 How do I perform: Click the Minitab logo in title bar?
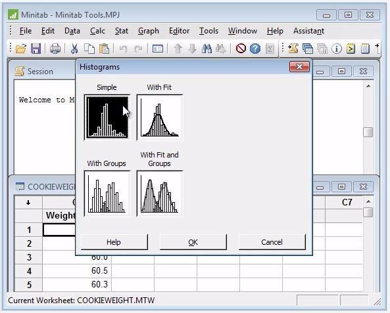click(x=13, y=14)
